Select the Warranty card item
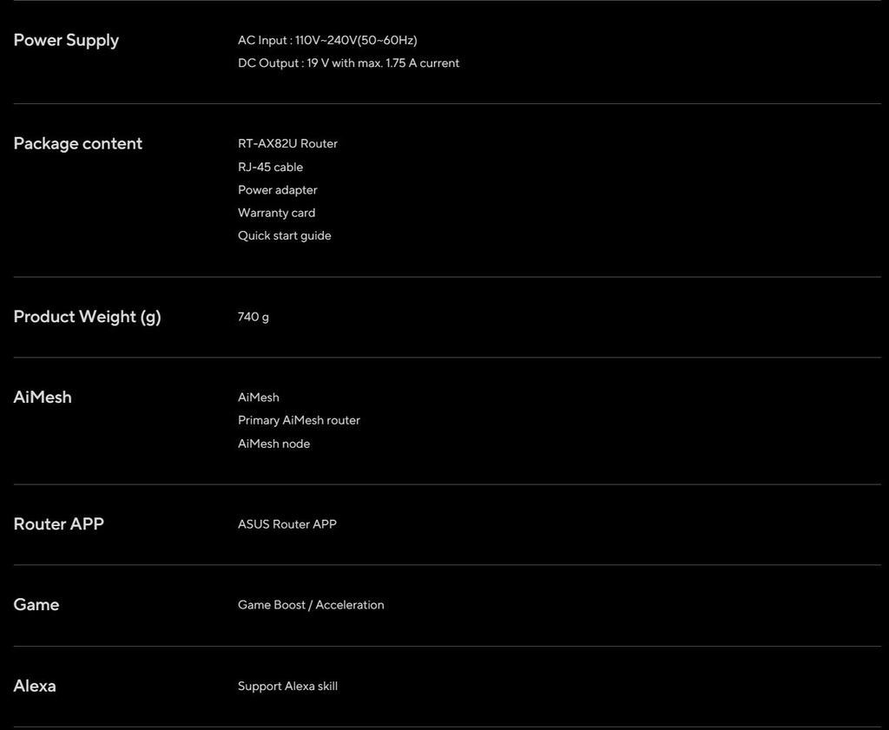 [x=276, y=214]
